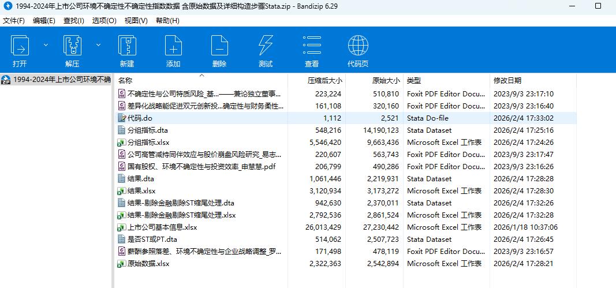Screen dimensions: 616x288
Task: Click the PDF icon of 不确定性与公司特质风险 file
Action: tap(122, 93)
